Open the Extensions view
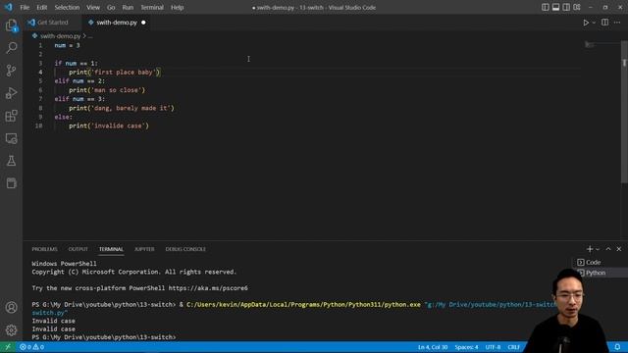 11,116
